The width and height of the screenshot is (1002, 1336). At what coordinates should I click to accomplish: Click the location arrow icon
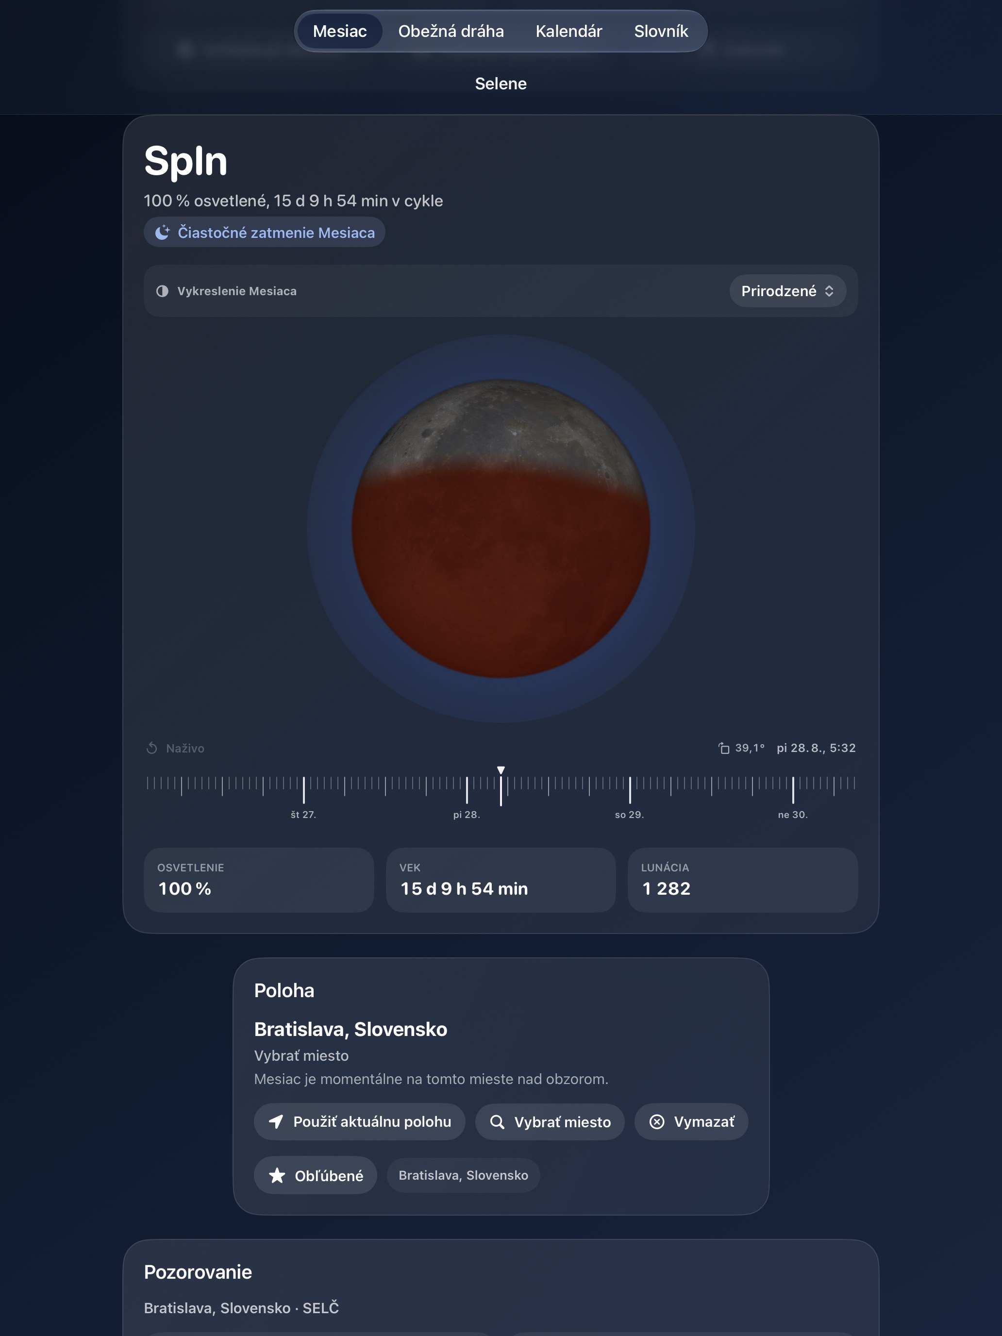(x=276, y=1121)
